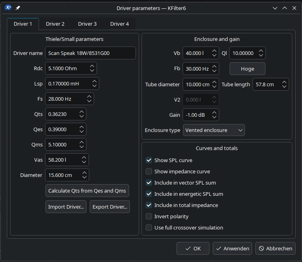Image resolution: width=302 pixels, height=262 pixels.
Task: Decrease Qms value with down arrow
Action: (x=82, y=147)
